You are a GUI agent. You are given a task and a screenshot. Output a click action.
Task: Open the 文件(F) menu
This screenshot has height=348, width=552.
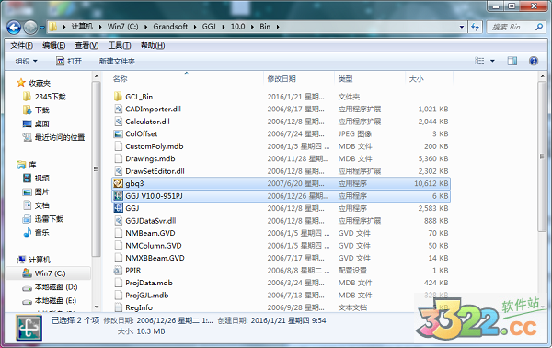21,45
